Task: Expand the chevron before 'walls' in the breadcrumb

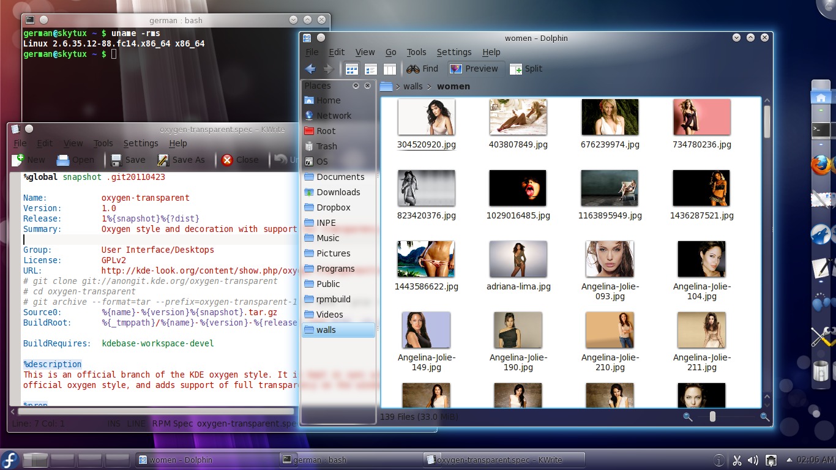Action: 398,86
